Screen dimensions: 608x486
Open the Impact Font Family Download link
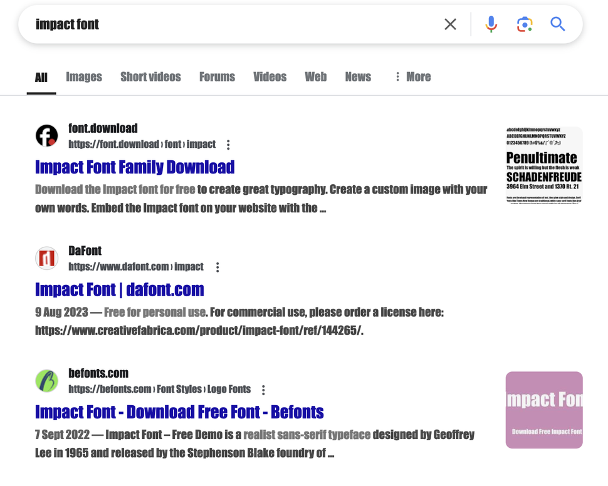(x=135, y=167)
